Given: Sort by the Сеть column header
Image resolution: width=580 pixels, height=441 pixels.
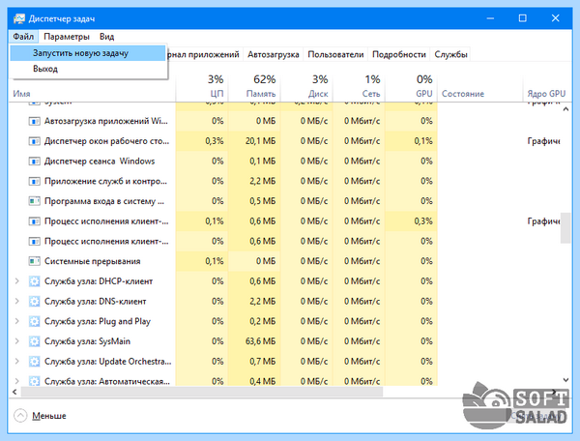Looking at the screenshot, I should pyautogui.click(x=360, y=86).
